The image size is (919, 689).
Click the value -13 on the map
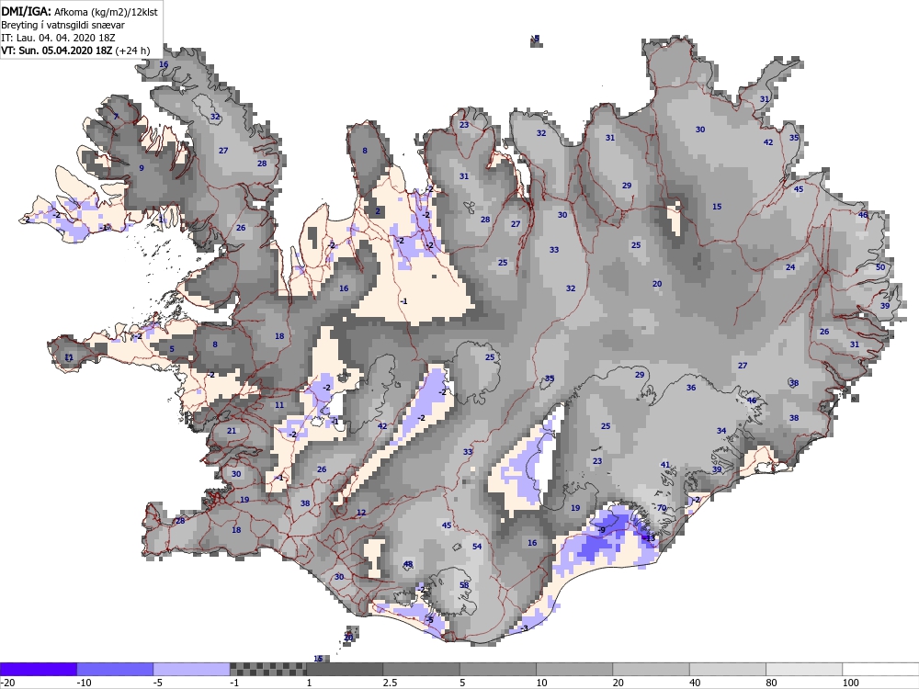[x=649, y=538]
